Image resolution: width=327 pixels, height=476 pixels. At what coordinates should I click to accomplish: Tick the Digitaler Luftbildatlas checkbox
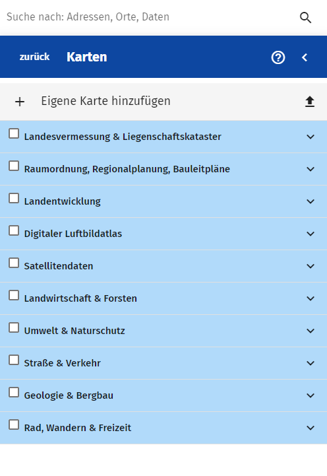click(x=14, y=230)
